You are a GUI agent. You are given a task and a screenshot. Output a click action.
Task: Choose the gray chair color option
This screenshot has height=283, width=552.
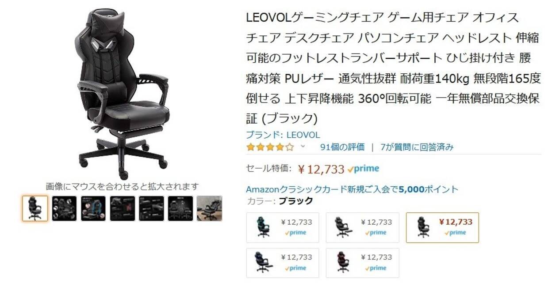[x=362, y=227]
